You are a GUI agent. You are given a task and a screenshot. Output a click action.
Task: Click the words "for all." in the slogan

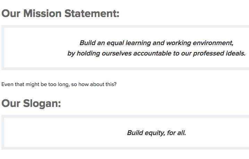coord(176,133)
